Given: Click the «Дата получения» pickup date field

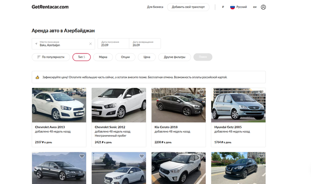Looking at the screenshot, I should tap(113, 44).
